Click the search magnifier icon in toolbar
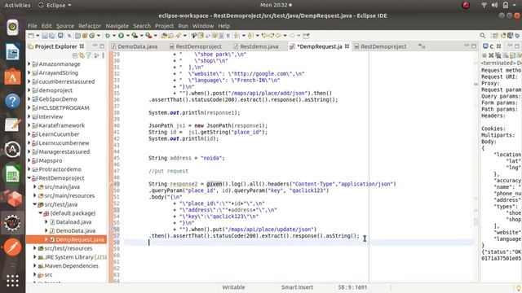The height and width of the screenshot is (293, 522). click(483, 36)
